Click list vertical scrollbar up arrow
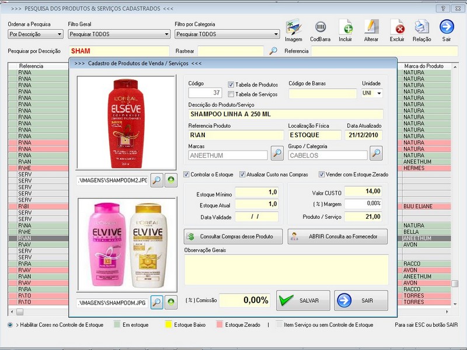 point(455,67)
